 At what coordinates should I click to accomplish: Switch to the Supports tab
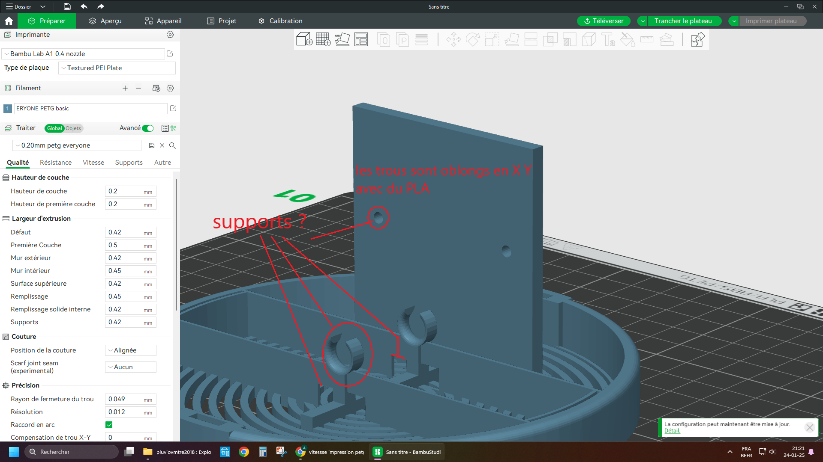pyautogui.click(x=129, y=163)
